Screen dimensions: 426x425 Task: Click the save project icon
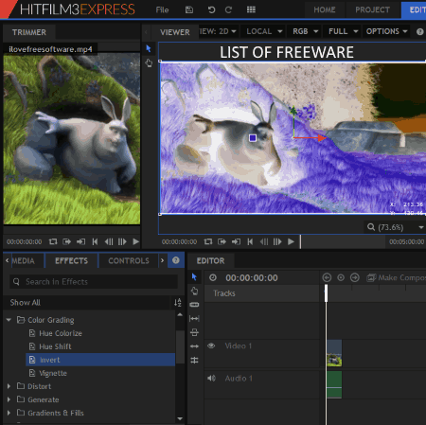coord(189,9)
